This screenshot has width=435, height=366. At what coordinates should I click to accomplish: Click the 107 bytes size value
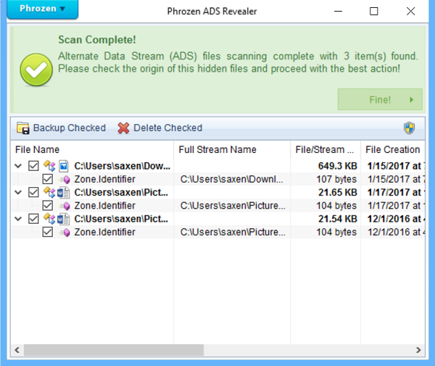click(x=336, y=180)
